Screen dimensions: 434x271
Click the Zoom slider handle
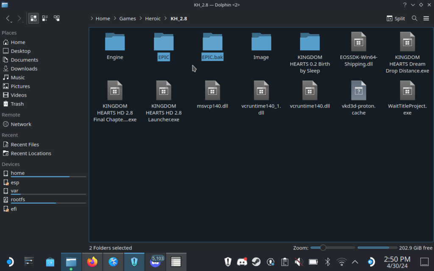pos(323,248)
